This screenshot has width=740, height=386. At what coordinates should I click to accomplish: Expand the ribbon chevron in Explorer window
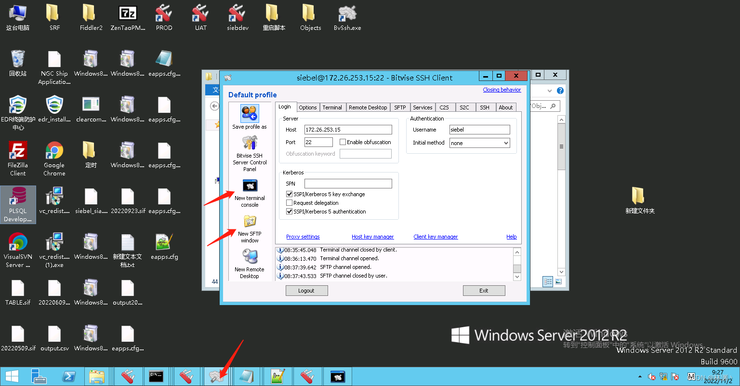[550, 91]
